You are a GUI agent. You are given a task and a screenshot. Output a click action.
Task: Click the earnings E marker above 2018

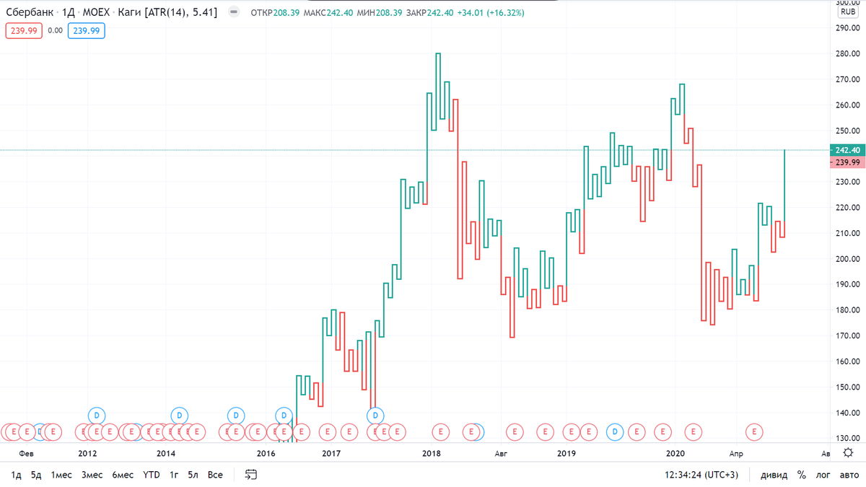(440, 431)
